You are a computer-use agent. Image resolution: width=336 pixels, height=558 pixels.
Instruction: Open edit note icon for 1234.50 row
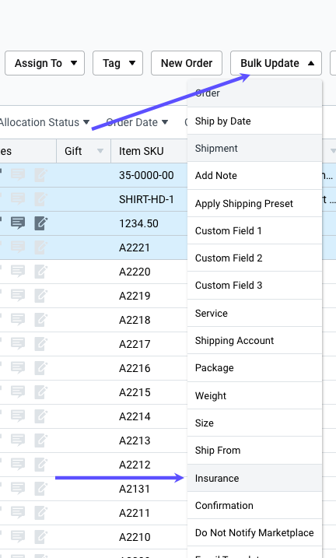click(41, 223)
